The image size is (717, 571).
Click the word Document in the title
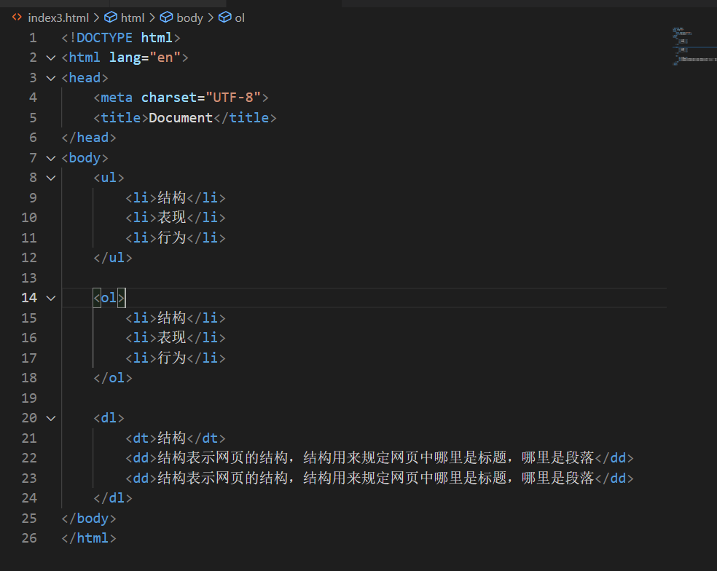pyautogui.click(x=181, y=117)
